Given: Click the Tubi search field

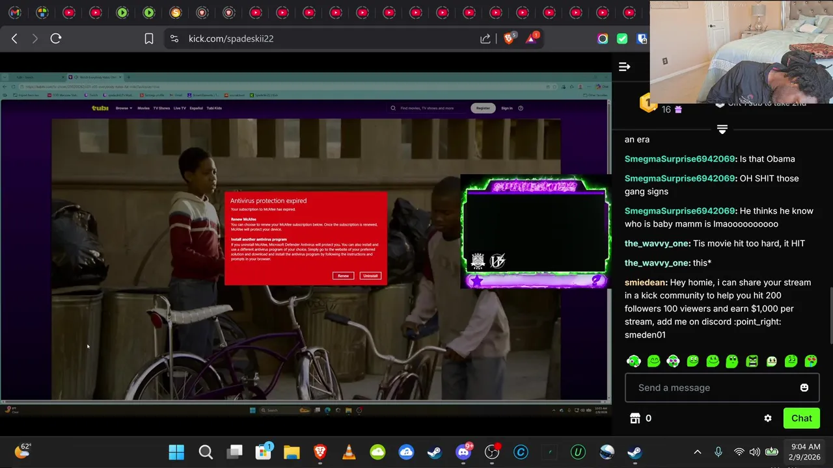Looking at the screenshot, I should [427, 108].
